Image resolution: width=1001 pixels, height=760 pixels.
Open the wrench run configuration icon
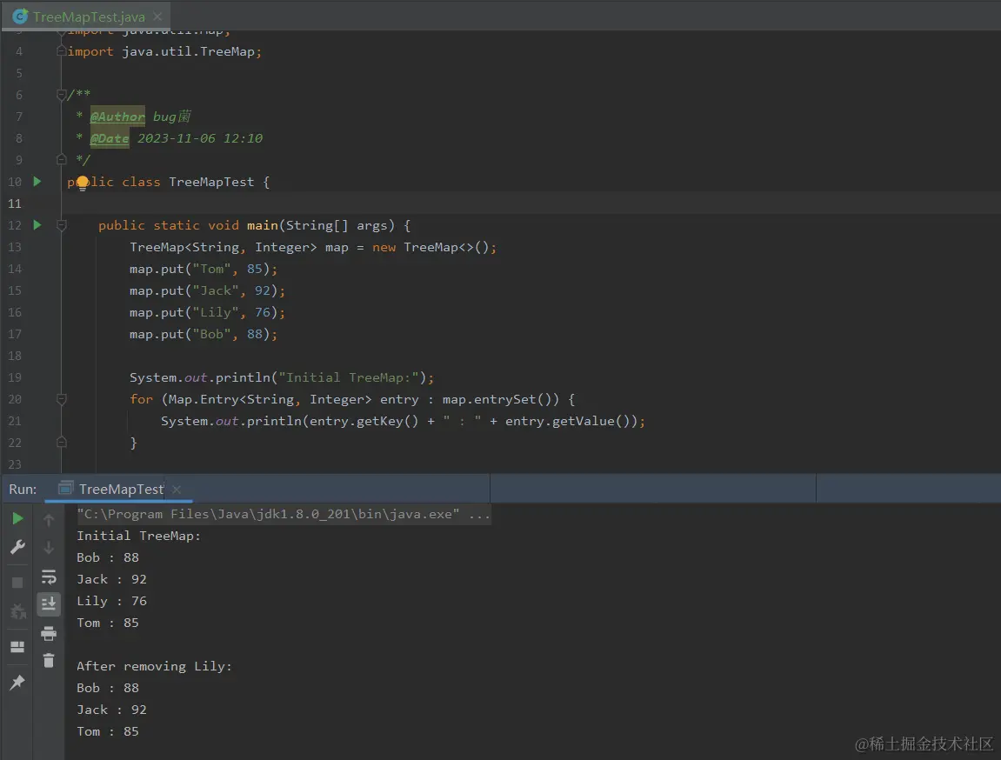(18, 547)
